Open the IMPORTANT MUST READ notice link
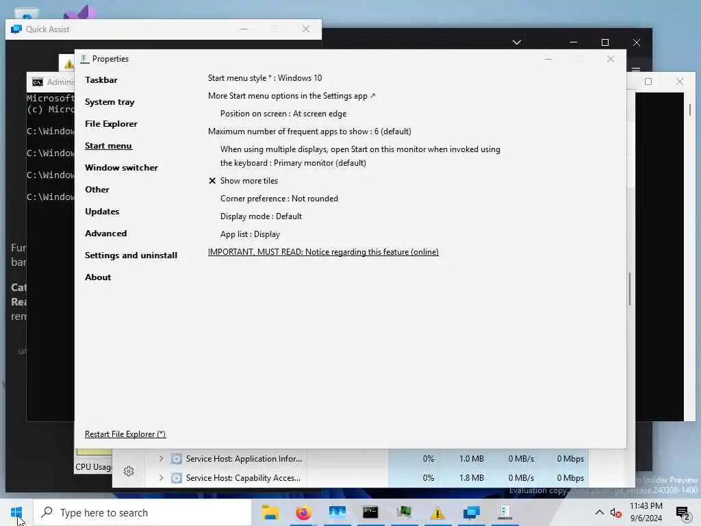Viewport: 701px width, 526px height. [x=323, y=252]
